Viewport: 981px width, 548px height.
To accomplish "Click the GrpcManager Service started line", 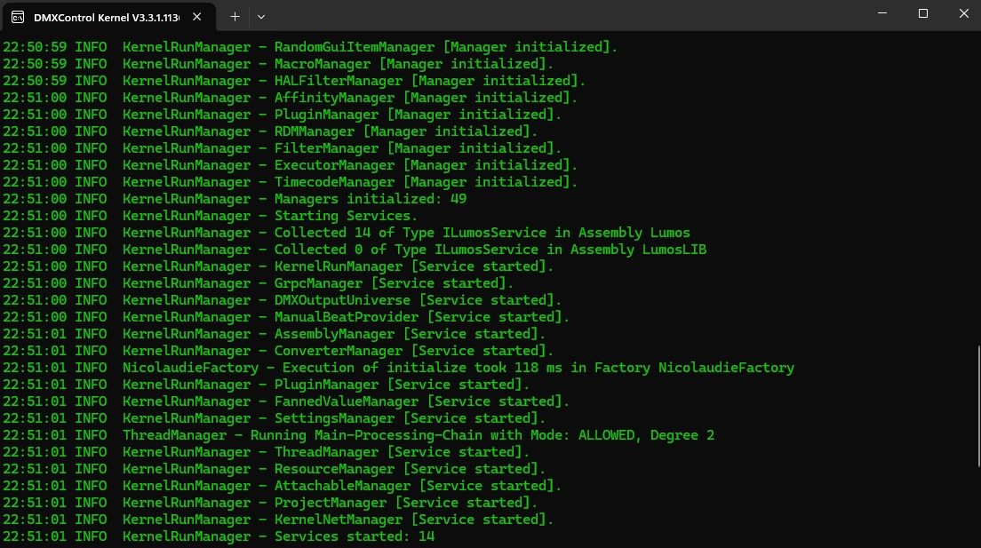I will tap(259, 283).
